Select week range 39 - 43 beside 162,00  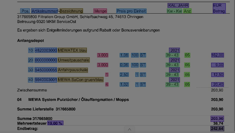(x=172, y=55)
